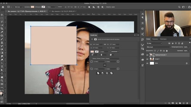The height and width of the screenshot is (107, 191).
Task: Open the Фигура tool mode dropdown
Action: [x=19, y=7]
